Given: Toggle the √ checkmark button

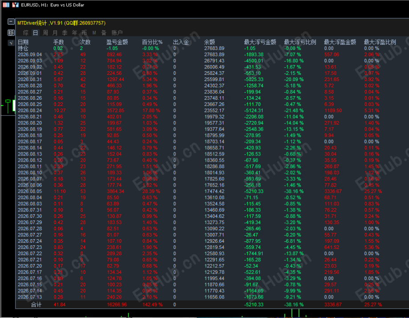Looking at the screenshot, I should point(11,42).
